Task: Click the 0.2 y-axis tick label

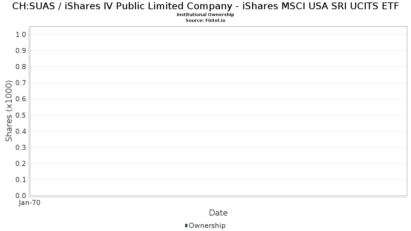Action: (x=21, y=164)
